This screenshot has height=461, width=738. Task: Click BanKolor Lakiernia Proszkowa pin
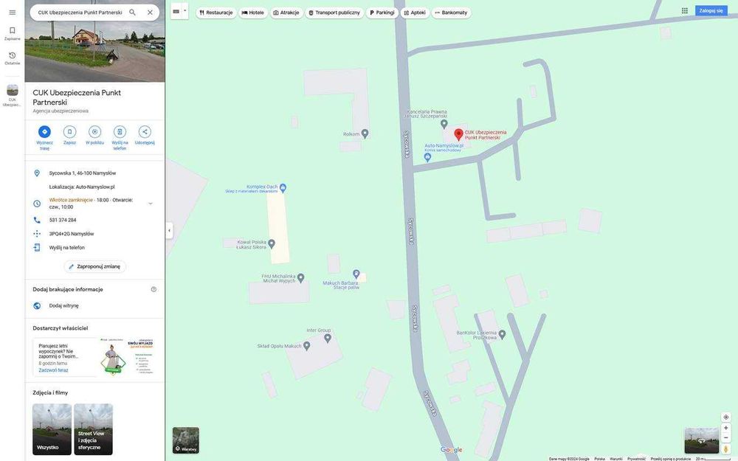tap(502, 334)
